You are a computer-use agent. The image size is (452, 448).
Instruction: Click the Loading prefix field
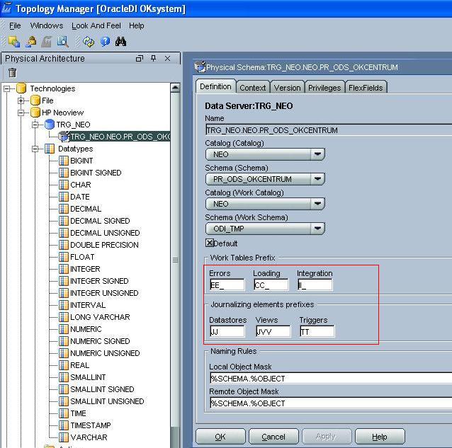(271, 285)
